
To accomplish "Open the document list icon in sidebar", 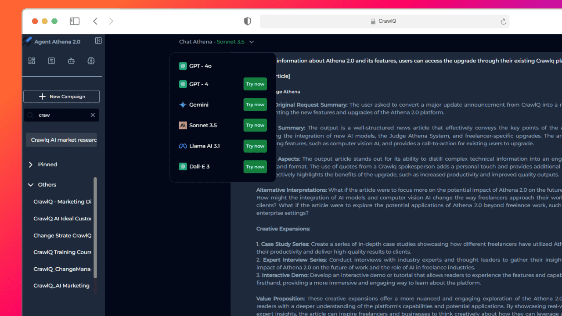I will [51, 61].
